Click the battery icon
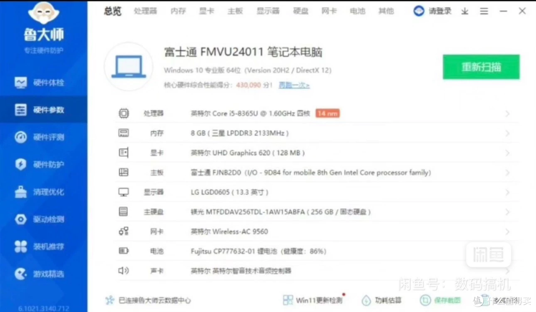The height and width of the screenshot is (312, 536). click(x=124, y=251)
